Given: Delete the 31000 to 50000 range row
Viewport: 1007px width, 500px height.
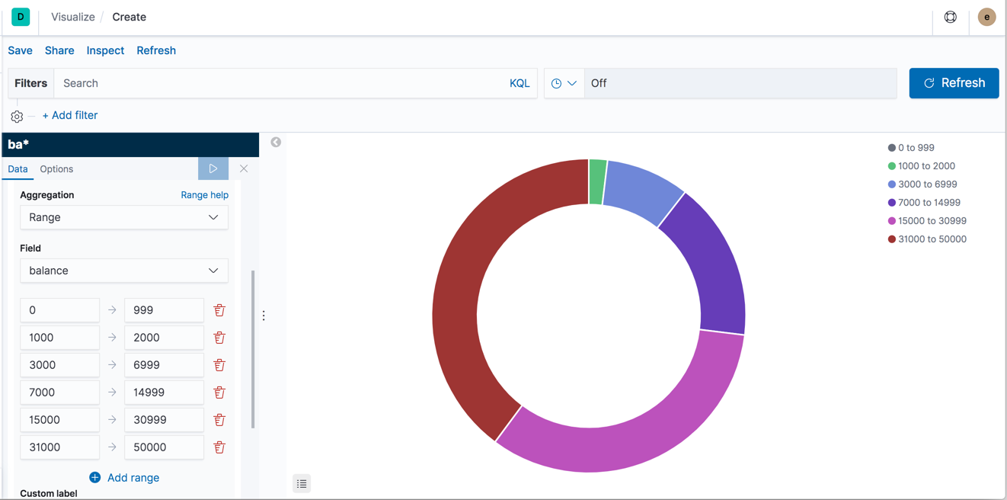Looking at the screenshot, I should click(219, 447).
